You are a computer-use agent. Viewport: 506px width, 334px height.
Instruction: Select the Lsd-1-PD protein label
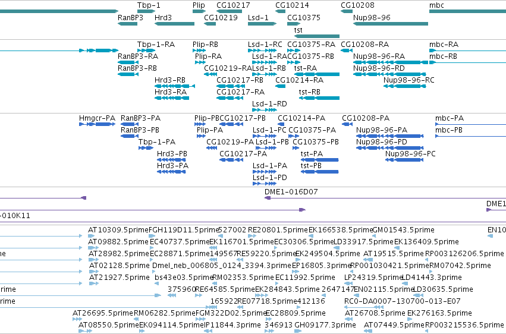[270, 178]
